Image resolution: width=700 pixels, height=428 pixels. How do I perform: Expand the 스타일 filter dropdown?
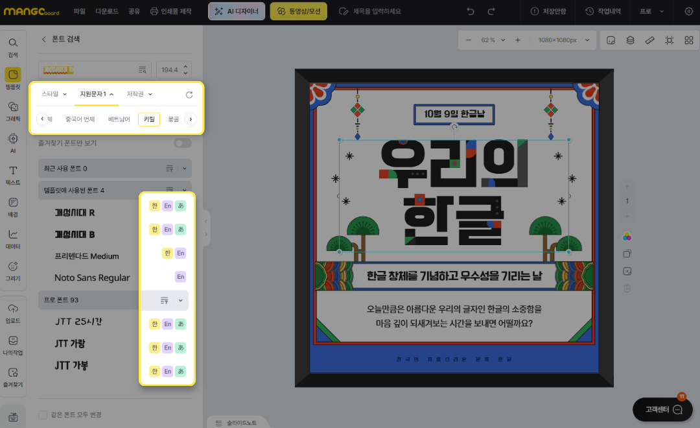pos(54,95)
